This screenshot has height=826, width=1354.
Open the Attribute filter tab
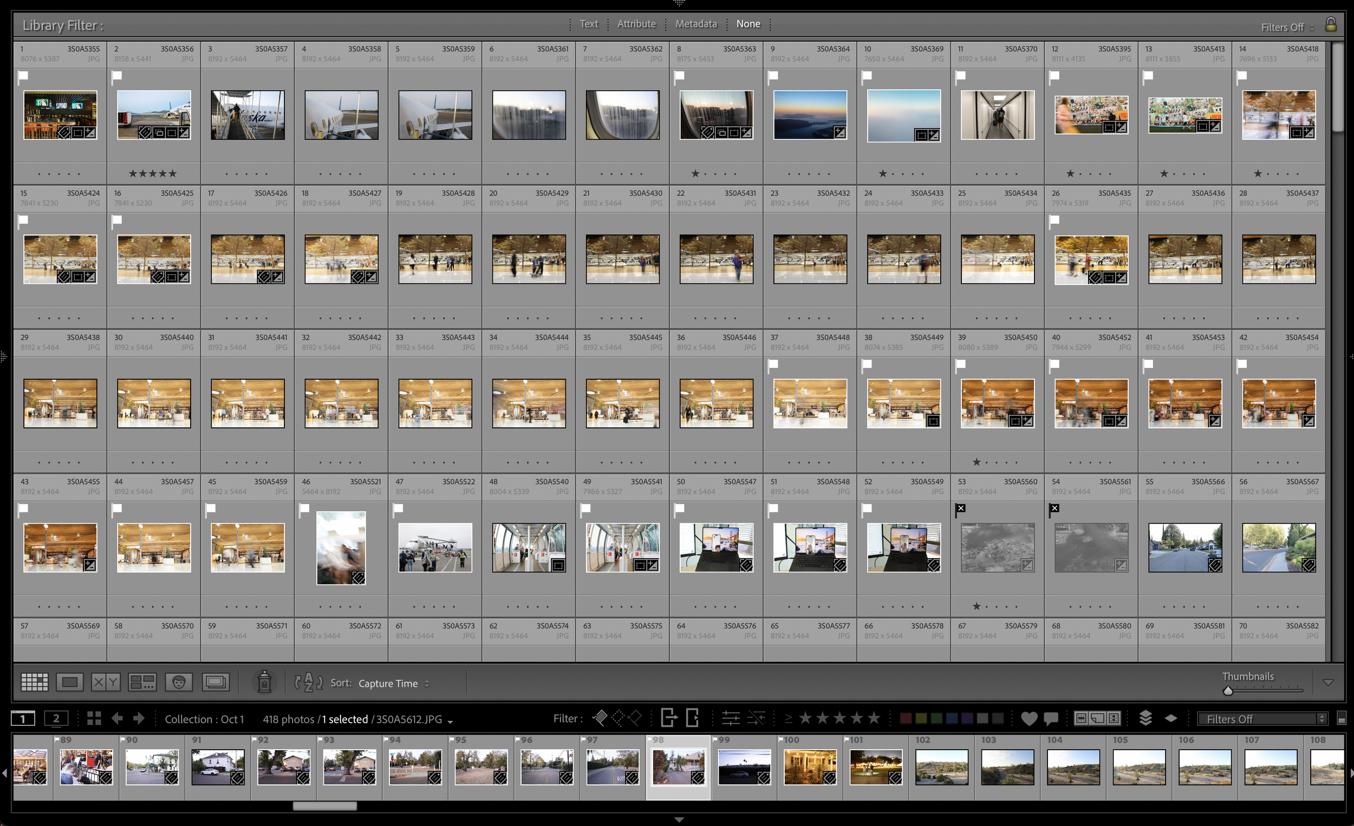pyautogui.click(x=636, y=24)
